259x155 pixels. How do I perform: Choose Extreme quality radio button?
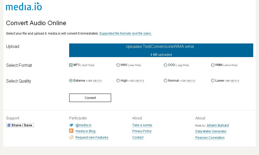[x=71, y=81]
